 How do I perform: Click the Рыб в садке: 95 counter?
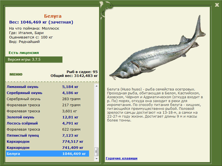[x=82, y=72]
